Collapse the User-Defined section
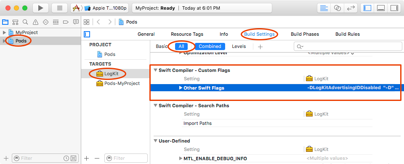The image size is (404, 164). click(156, 141)
